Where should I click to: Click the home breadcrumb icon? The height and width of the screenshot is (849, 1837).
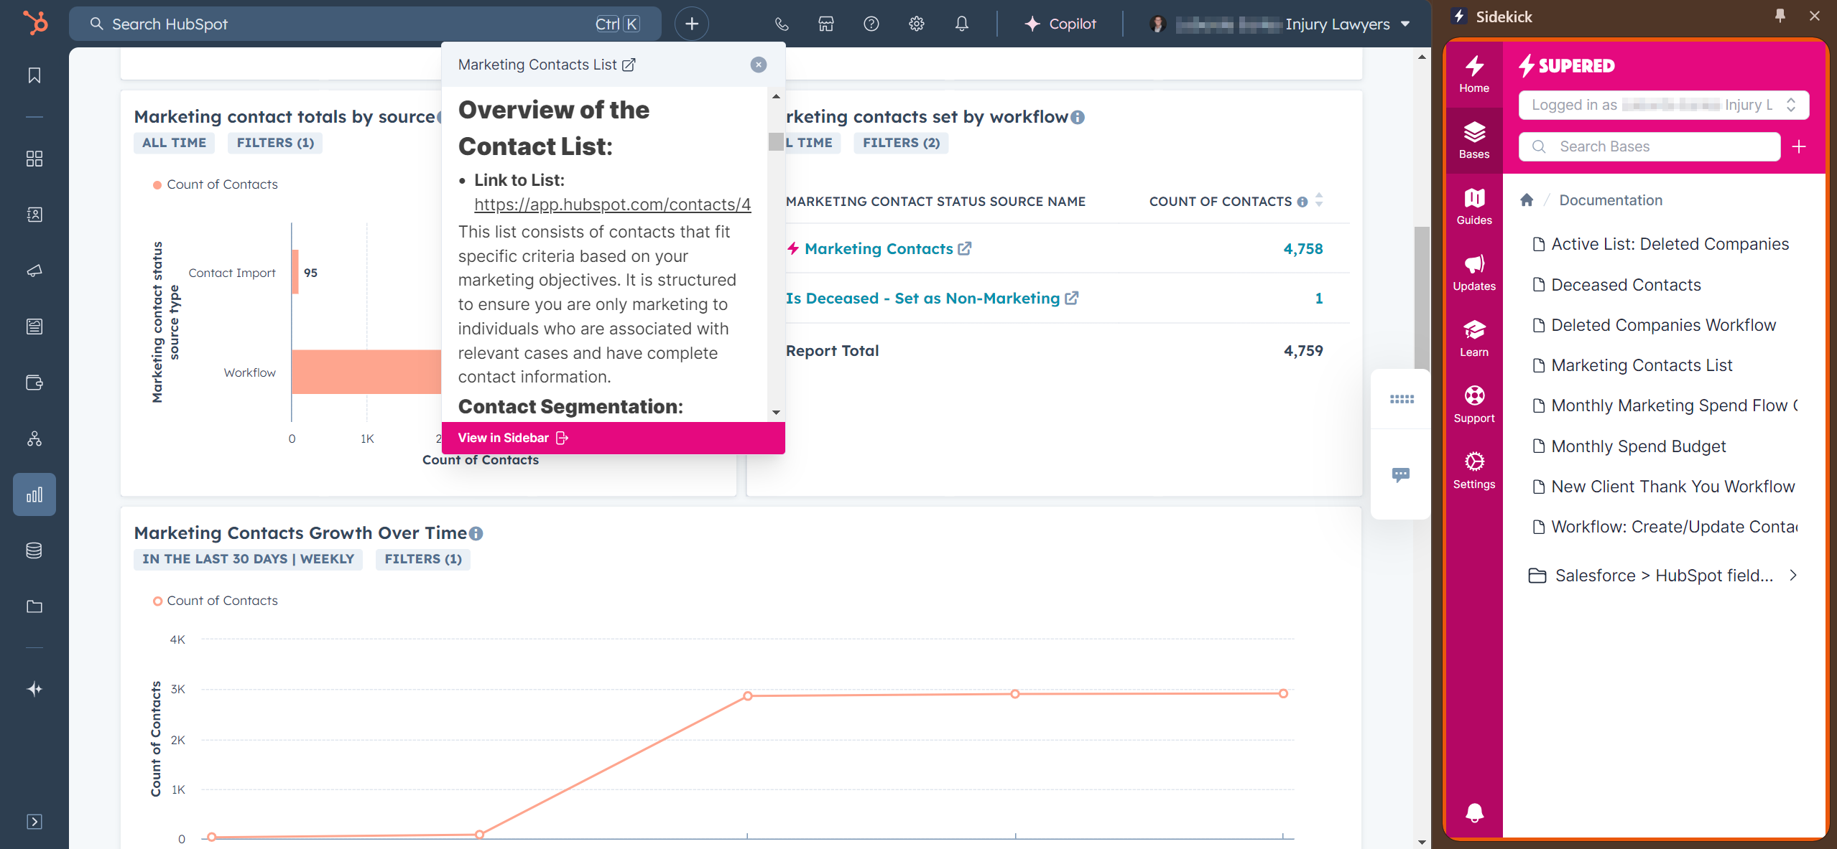click(x=1527, y=200)
